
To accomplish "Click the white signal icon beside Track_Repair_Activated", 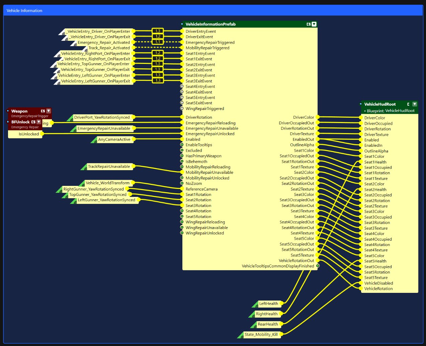I will pos(85,49).
